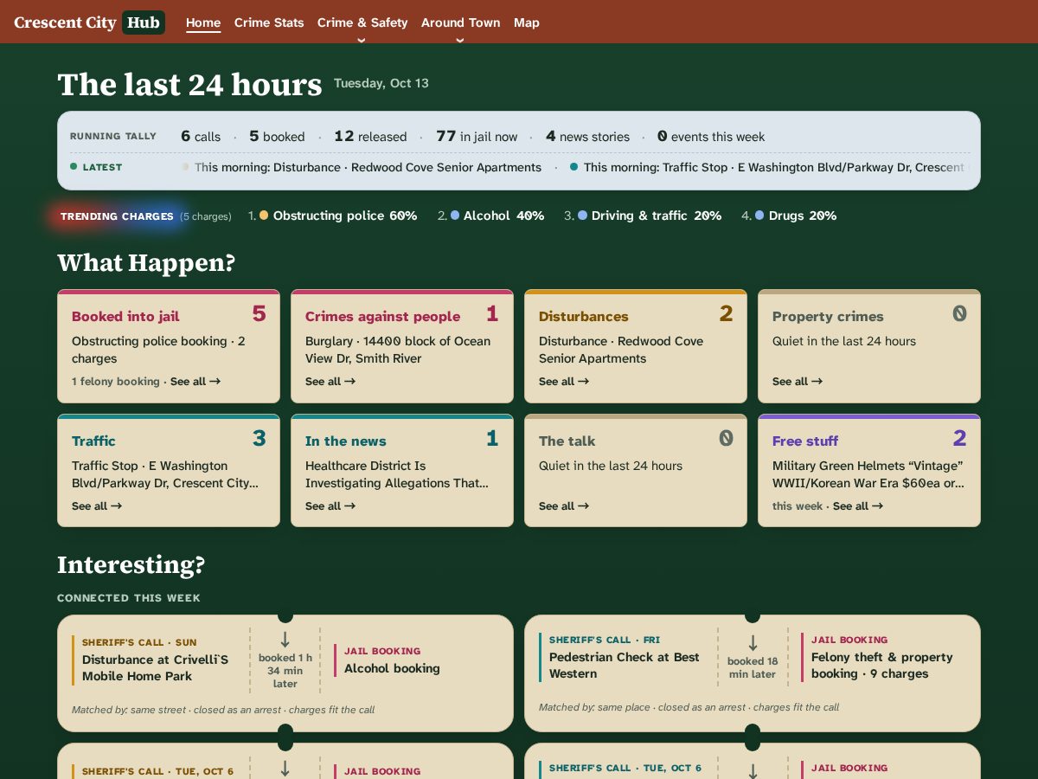See all in the In the news card
This screenshot has width=1038, height=779.
pyautogui.click(x=330, y=505)
